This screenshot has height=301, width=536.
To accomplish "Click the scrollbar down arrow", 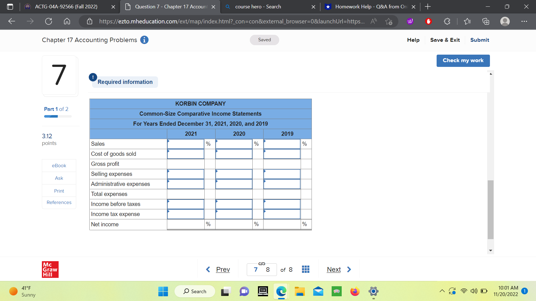I will click(491, 250).
